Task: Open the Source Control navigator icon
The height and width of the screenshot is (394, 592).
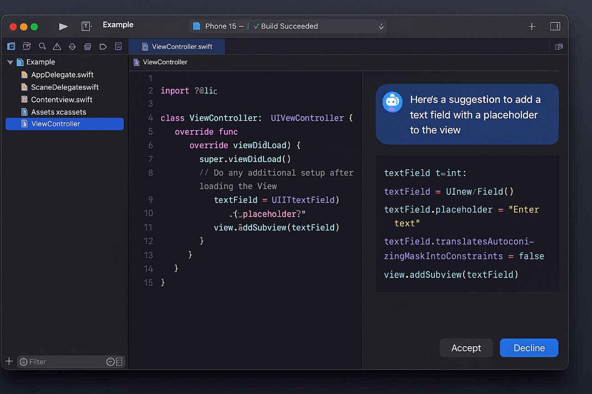Action: click(27, 46)
